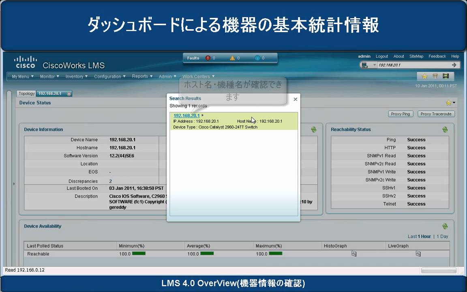This screenshot has height=292, width=467.
Task: Click the favorites star icon in toolbar
Action: click(x=425, y=76)
